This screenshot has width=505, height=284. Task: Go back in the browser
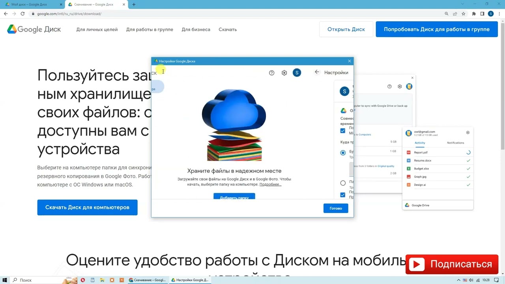(x=6, y=14)
